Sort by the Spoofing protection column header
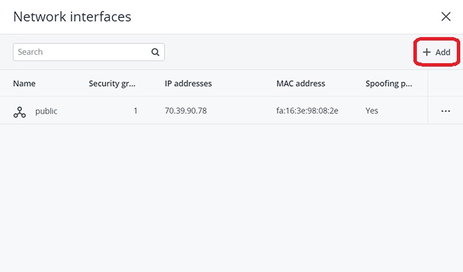This screenshot has height=272, width=463. point(389,84)
